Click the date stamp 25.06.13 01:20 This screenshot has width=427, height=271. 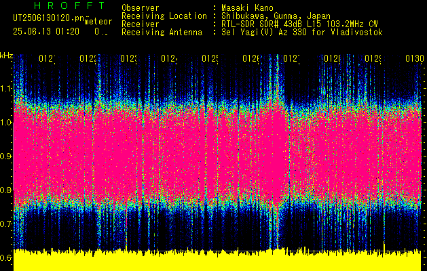click(46, 32)
